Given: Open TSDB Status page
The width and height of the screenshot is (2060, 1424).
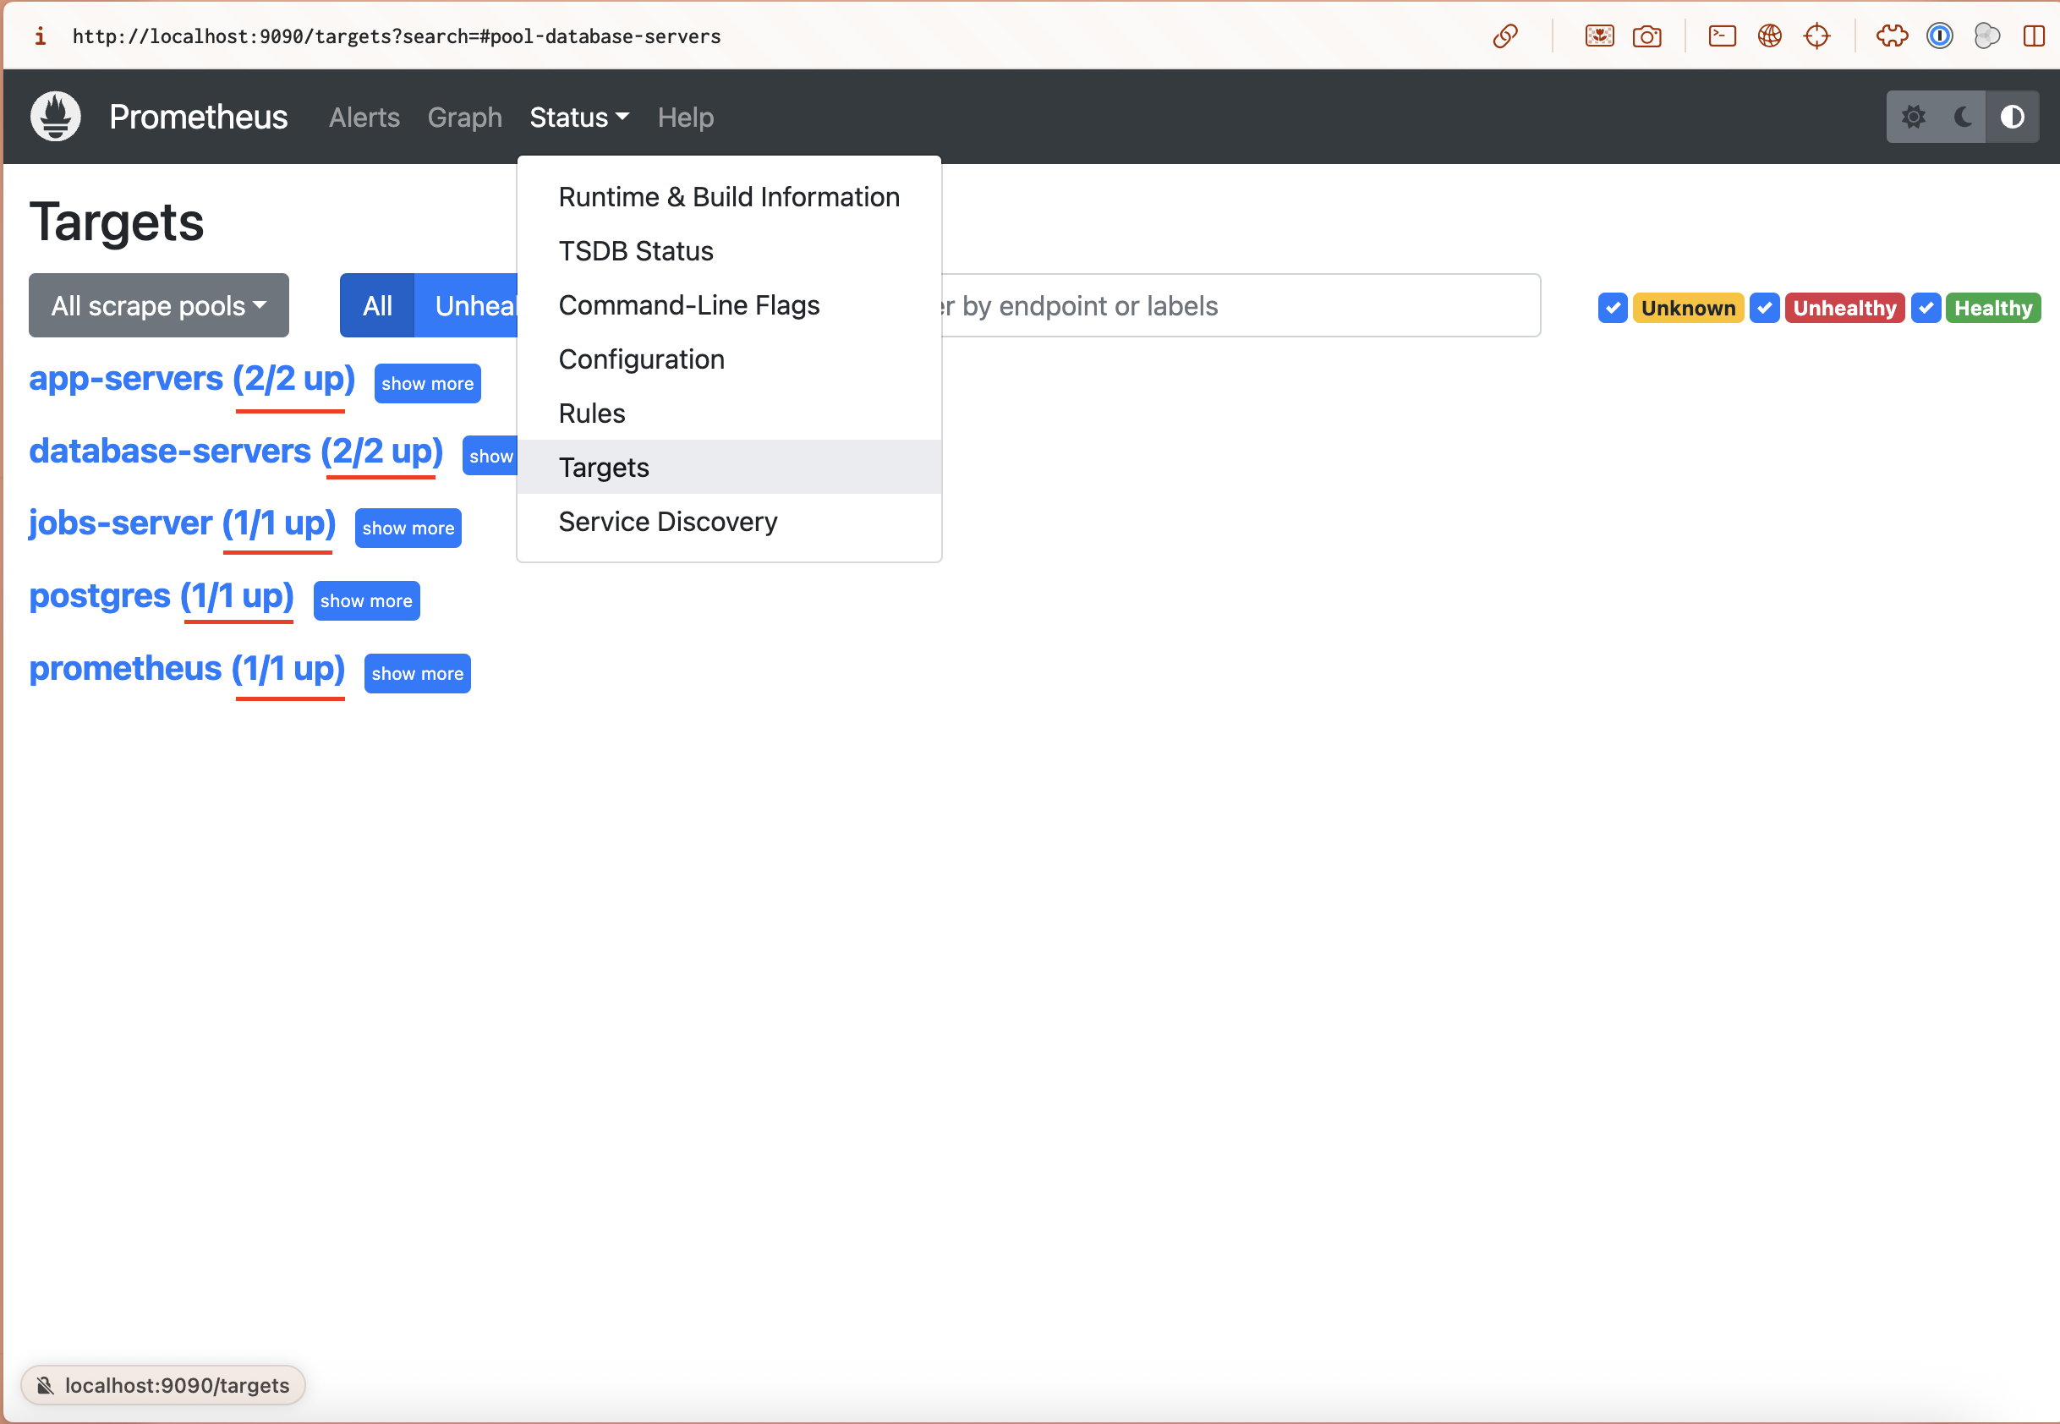Looking at the screenshot, I should pos(729,252).
